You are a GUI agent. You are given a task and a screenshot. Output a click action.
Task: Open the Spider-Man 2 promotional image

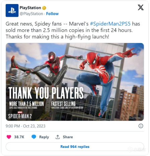coord(75,82)
